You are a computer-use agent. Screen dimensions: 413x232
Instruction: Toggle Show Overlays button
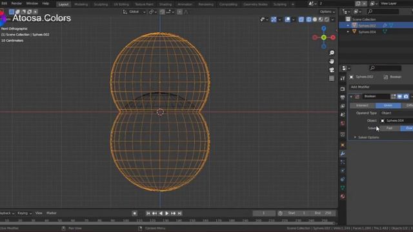pyautogui.click(x=287, y=19)
